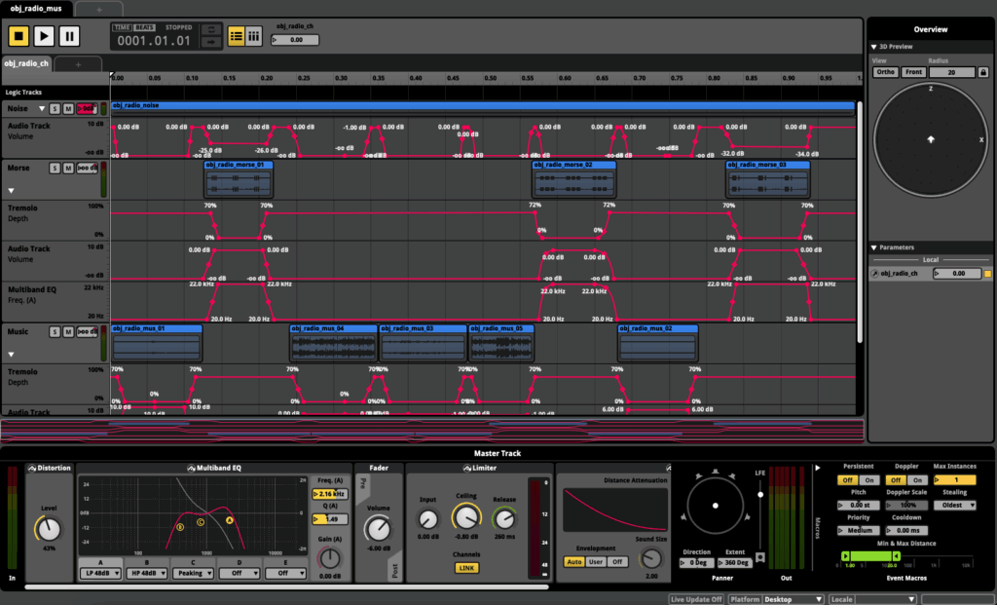The width and height of the screenshot is (997, 605).
Task: Pause playback with the pause button
Action: (69, 36)
